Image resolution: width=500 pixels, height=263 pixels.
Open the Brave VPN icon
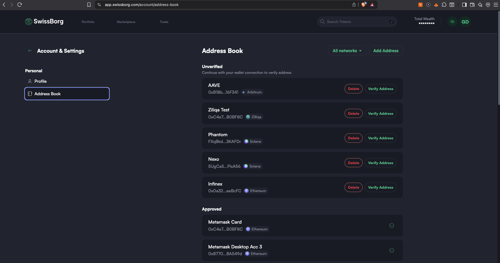(488, 5)
